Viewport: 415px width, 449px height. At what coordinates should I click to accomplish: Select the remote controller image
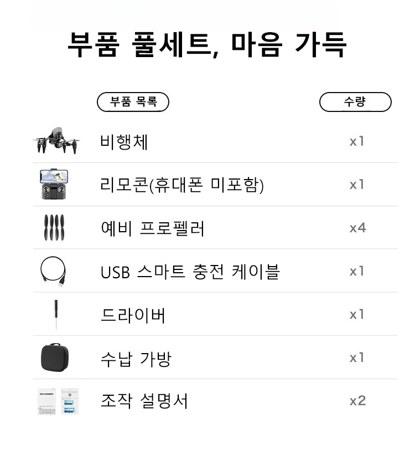tap(54, 184)
